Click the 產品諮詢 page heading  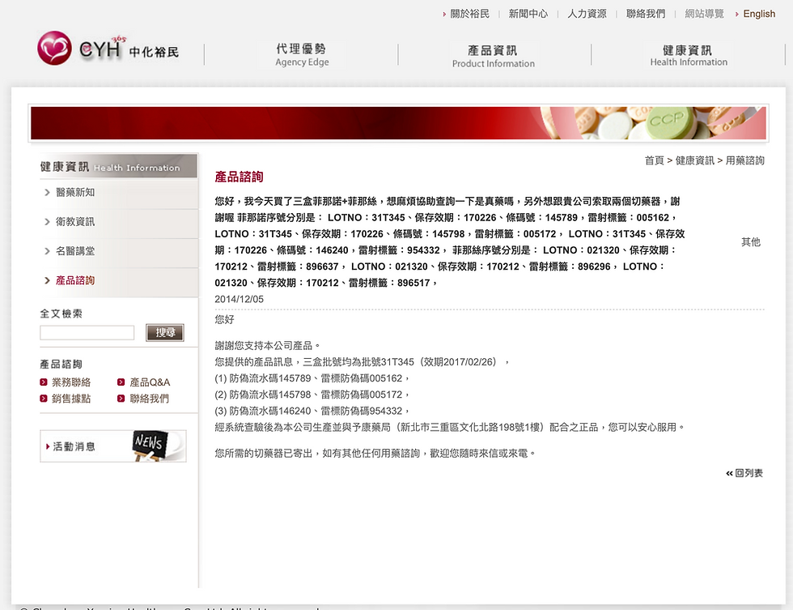point(239,177)
